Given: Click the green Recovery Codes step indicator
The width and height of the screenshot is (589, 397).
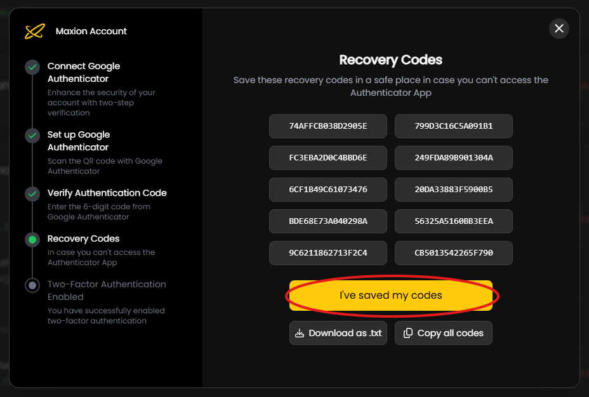Looking at the screenshot, I should [x=32, y=240].
